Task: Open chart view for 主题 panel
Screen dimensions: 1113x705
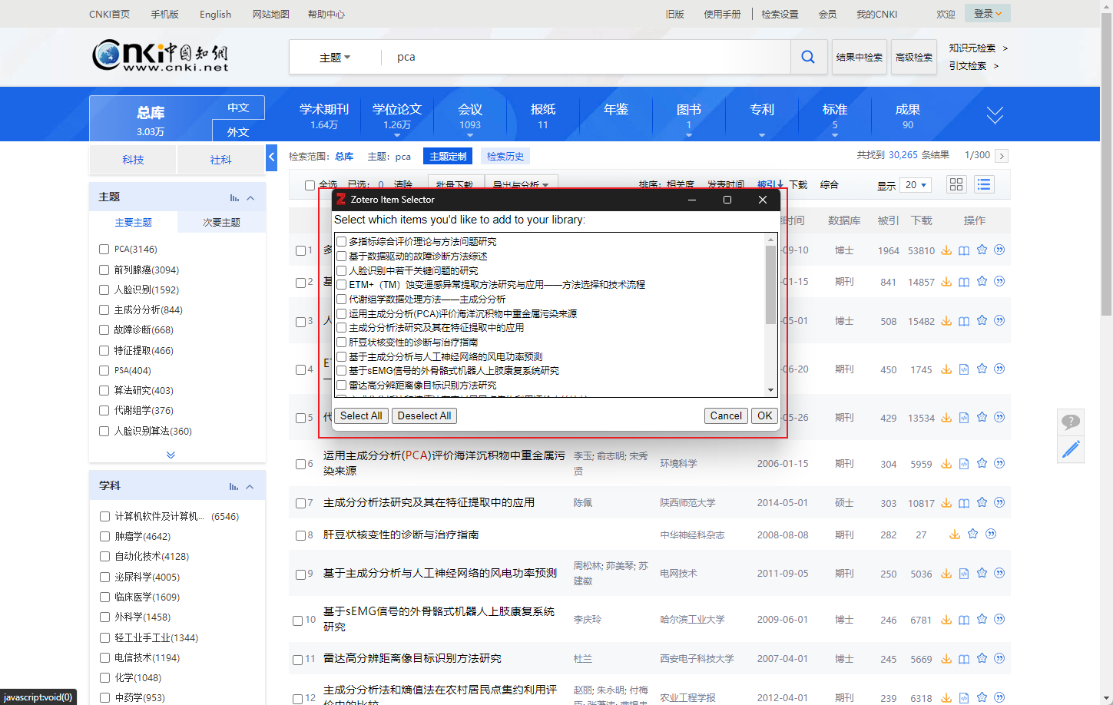Action: coord(234,198)
